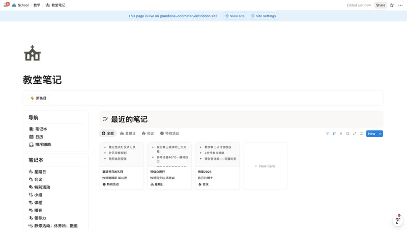Open the 凭信心而行 card

tap(169, 166)
